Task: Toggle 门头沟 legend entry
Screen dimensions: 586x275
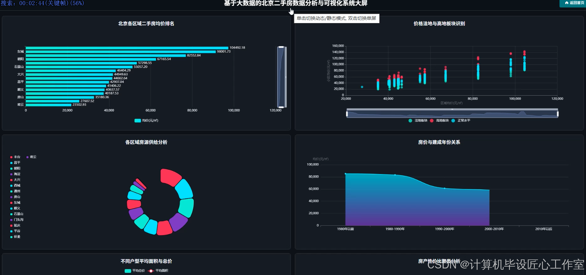Action: [17, 220]
